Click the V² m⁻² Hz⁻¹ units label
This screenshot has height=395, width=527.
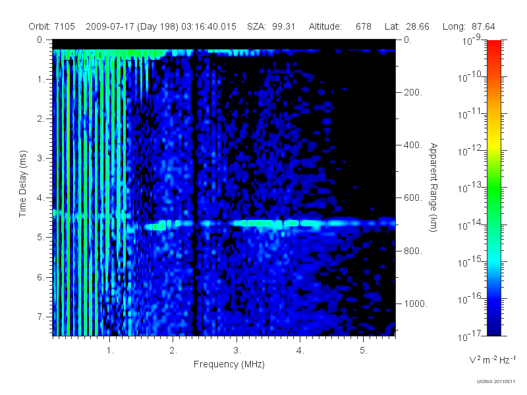tap(492, 359)
